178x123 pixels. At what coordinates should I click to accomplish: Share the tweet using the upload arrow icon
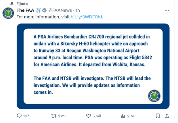tap(167, 116)
